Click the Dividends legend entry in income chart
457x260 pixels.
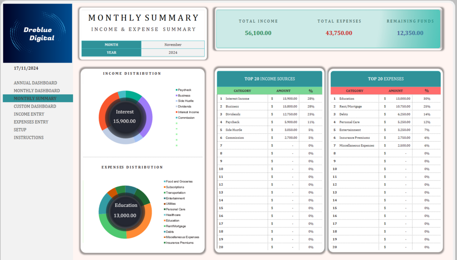pyautogui.click(x=184, y=107)
